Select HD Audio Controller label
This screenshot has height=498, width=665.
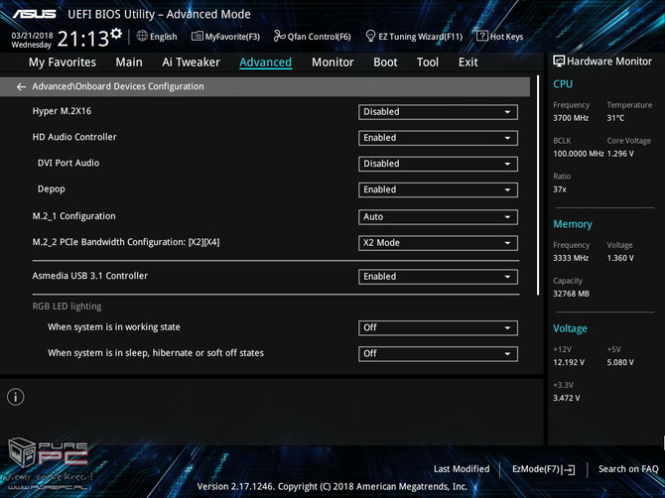tap(74, 137)
